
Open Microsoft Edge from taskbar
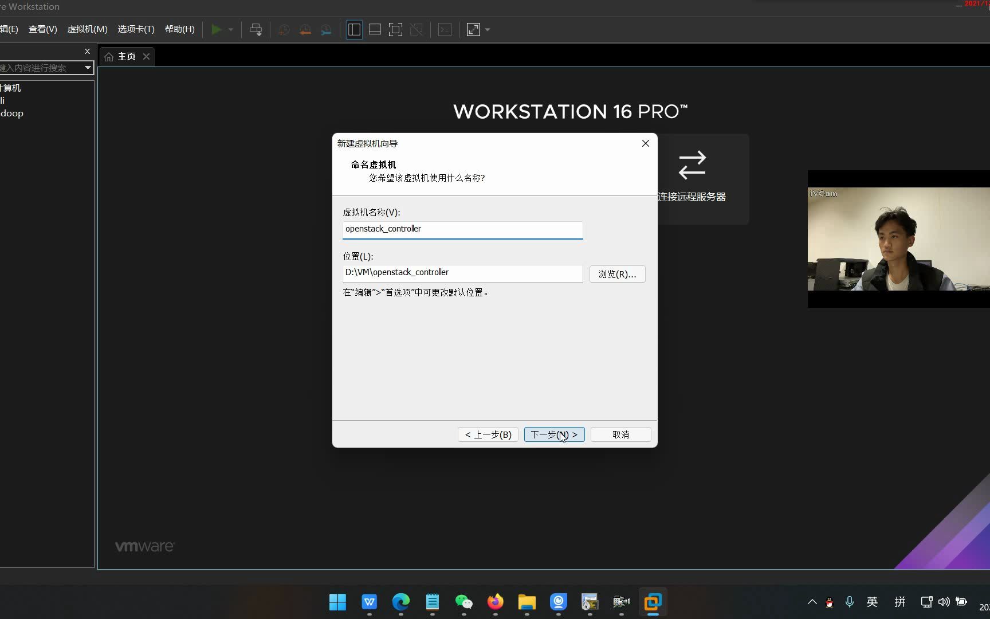click(400, 602)
